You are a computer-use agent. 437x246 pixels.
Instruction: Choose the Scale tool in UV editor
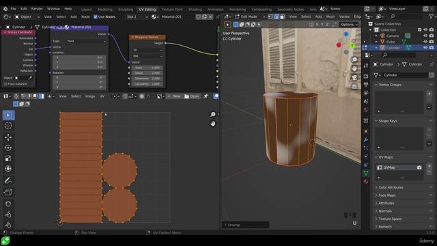8,158
